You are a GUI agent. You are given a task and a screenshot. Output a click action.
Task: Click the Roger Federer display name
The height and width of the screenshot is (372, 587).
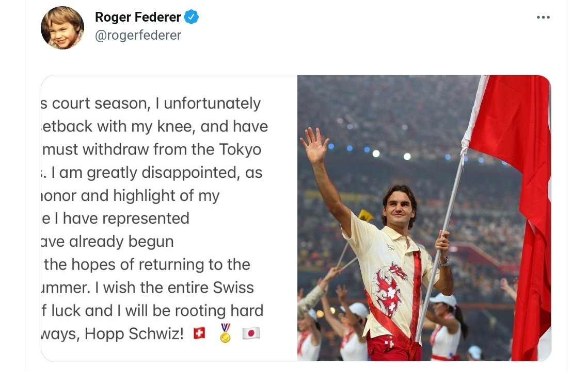[138, 17]
